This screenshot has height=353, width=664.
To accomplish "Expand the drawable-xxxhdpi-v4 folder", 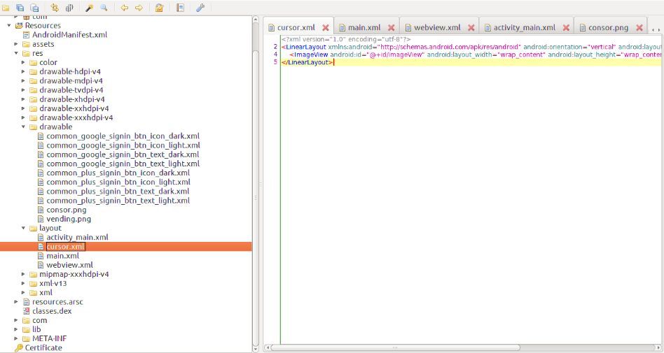I will point(23,117).
